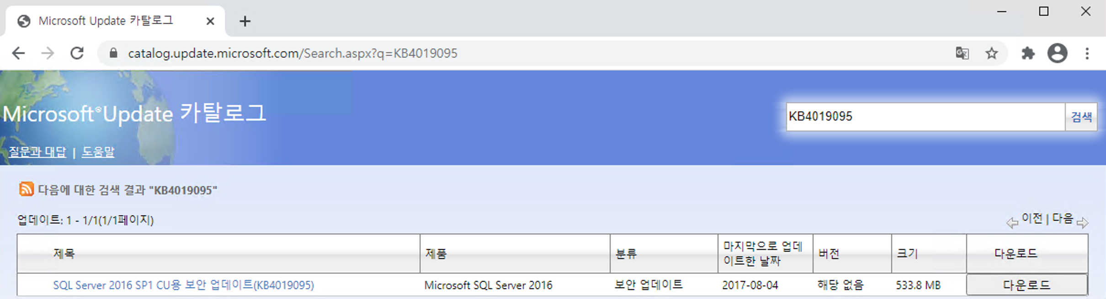Click the search results heading "KB4019095"
Image resolution: width=1106 pixels, height=299 pixels.
click(x=128, y=190)
